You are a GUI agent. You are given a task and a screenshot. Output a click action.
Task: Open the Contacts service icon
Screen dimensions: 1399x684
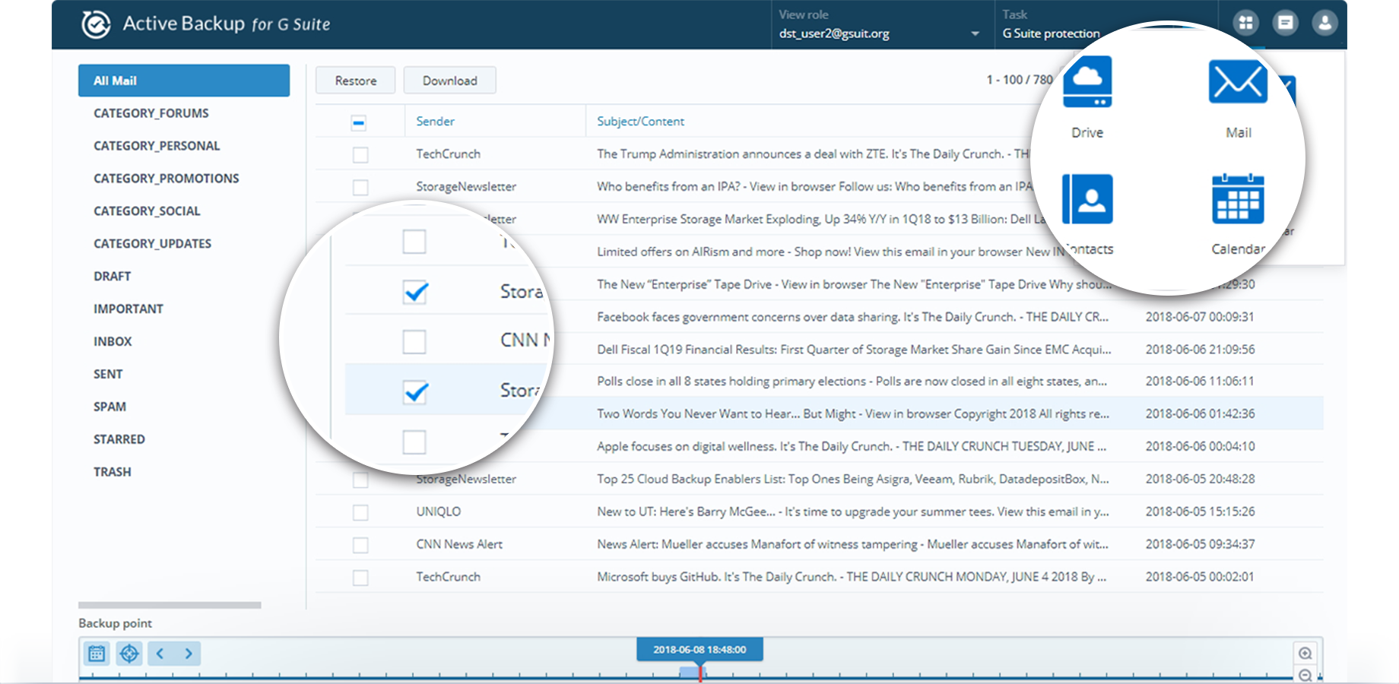point(1087,199)
